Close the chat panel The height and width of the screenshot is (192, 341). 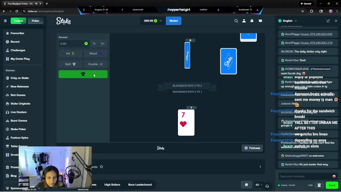click(336, 21)
